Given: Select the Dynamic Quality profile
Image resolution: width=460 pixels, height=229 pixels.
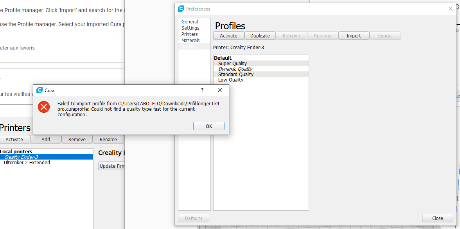Looking at the screenshot, I should (261, 69).
